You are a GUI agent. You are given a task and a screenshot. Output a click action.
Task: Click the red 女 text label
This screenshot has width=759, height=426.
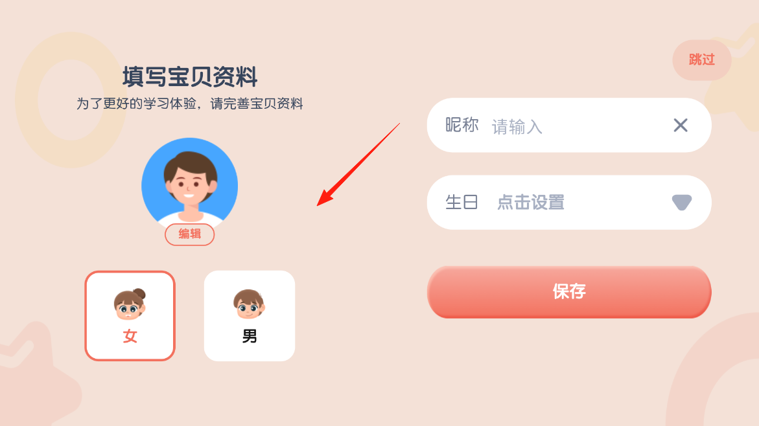tap(130, 336)
